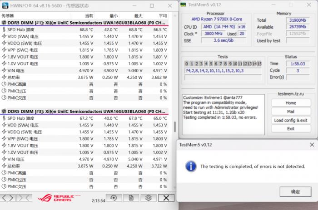
Task: Click the CPU ID AMD (1A ?44 ?0) field
Action: (219, 27)
